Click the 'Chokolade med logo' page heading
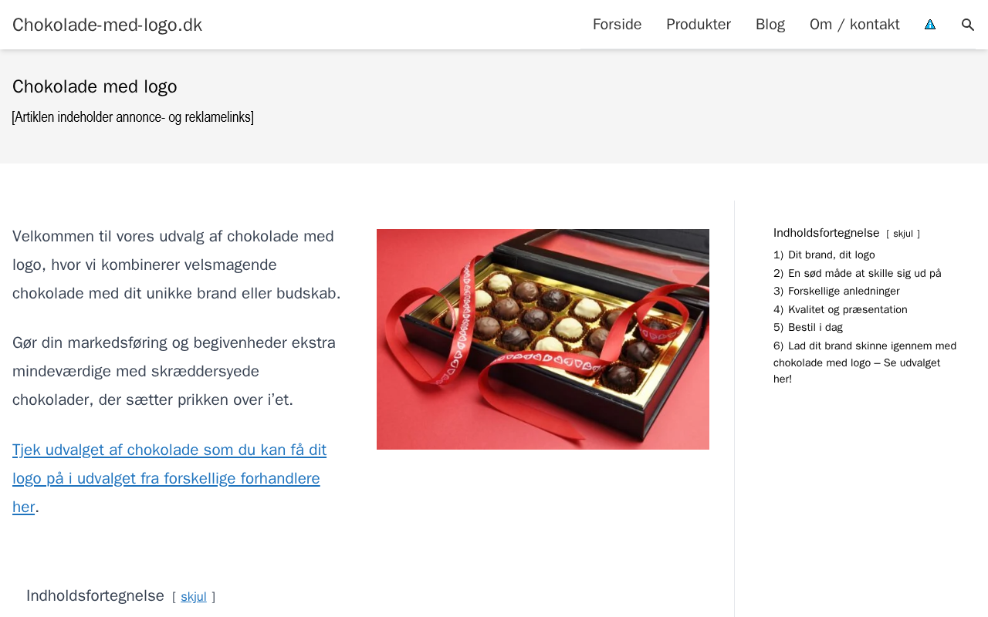This screenshot has height=617, width=988. [95, 86]
